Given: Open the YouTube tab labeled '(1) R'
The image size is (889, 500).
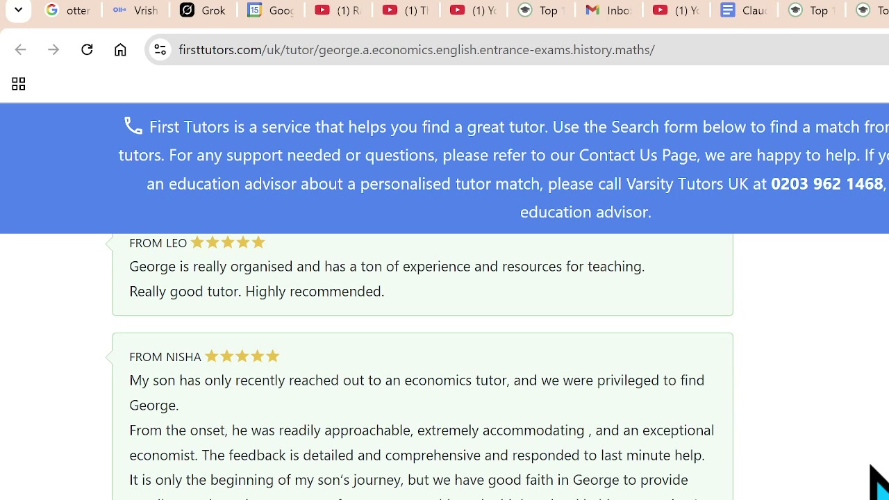Looking at the screenshot, I should [x=338, y=10].
